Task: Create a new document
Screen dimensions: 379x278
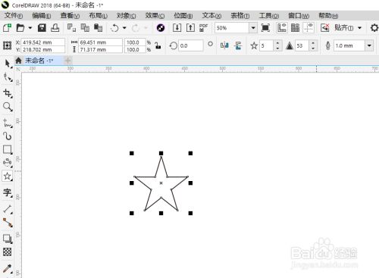Action: click(x=7, y=27)
